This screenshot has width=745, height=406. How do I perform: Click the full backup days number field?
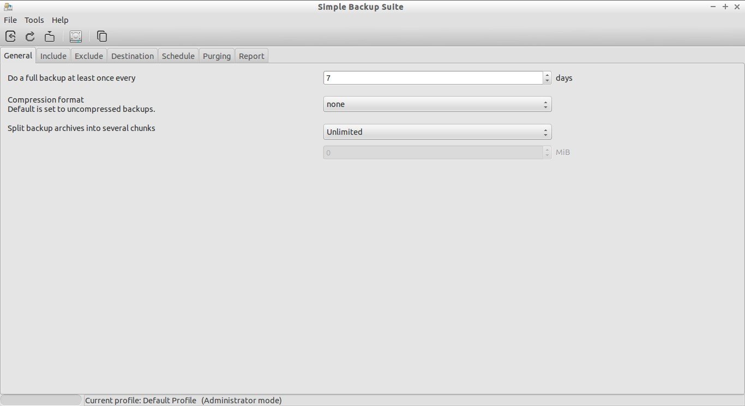(433, 78)
